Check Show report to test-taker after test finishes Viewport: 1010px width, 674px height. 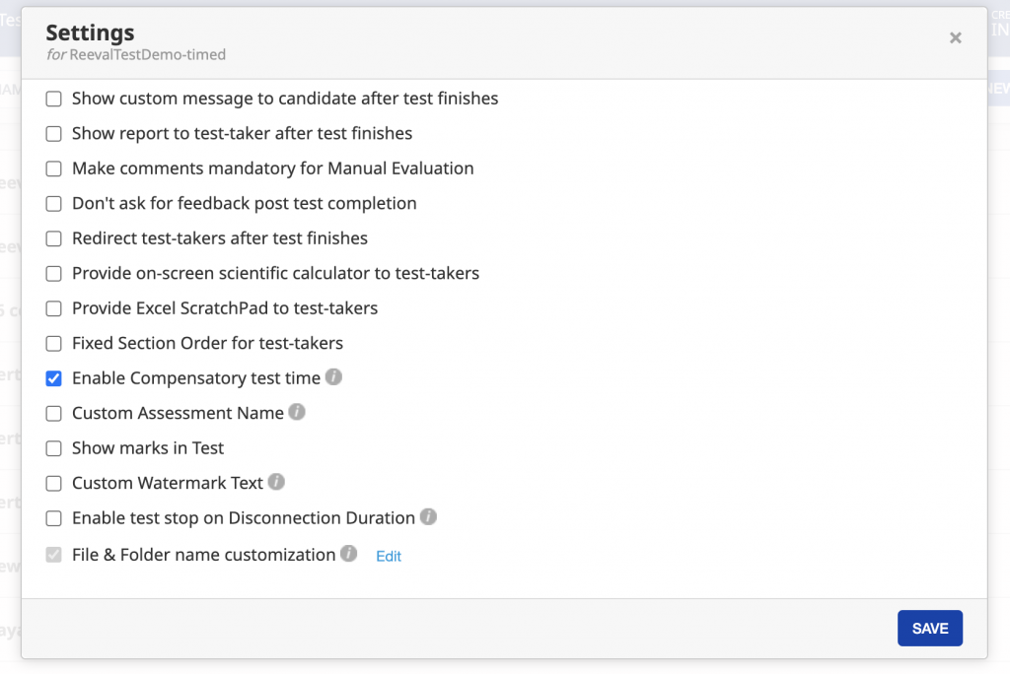coord(54,134)
